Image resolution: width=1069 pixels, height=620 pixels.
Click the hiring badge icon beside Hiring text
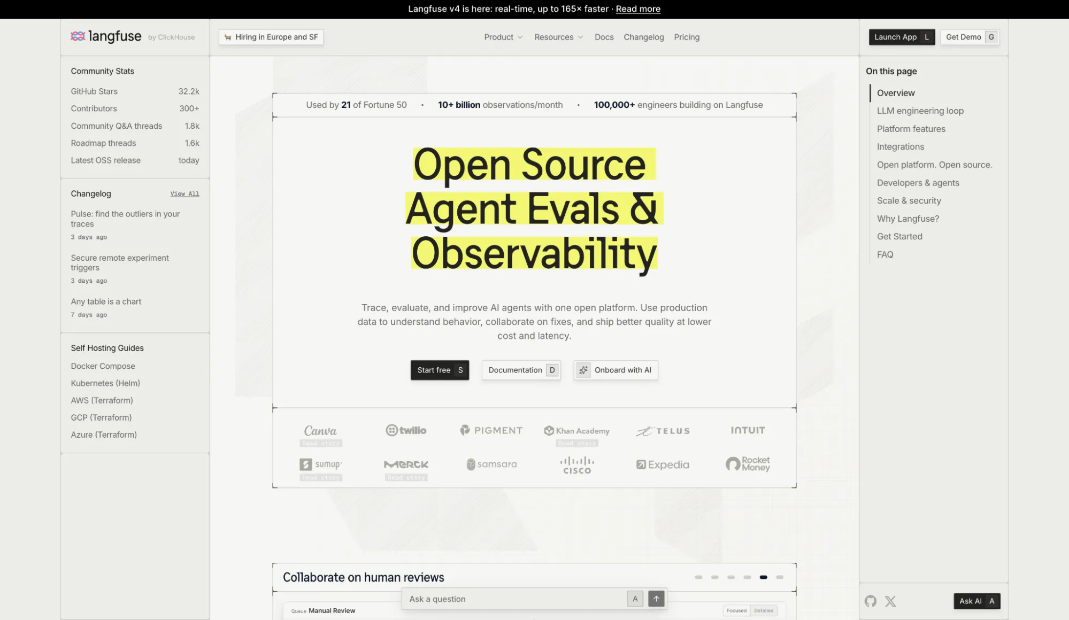[x=228, y=37]
